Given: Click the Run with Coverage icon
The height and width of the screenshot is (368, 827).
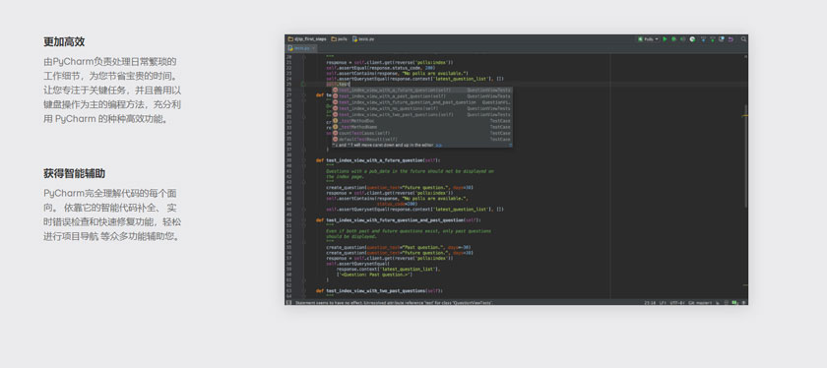Looking at the screenshot, I should tap(682, 39).
